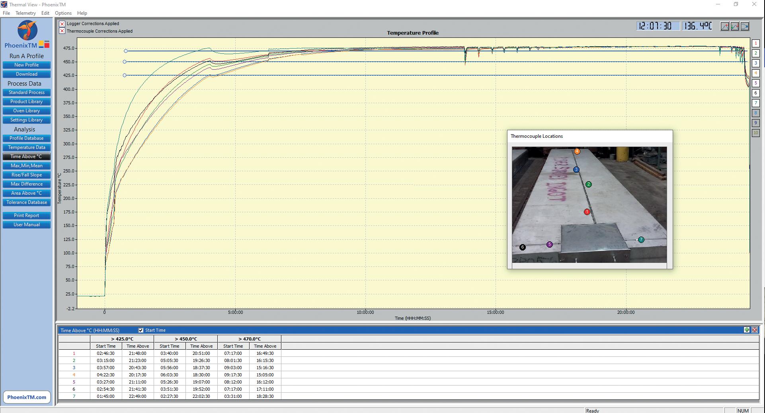
Task: Click the 02:46:30 start time cell
Action: (105, 353)
